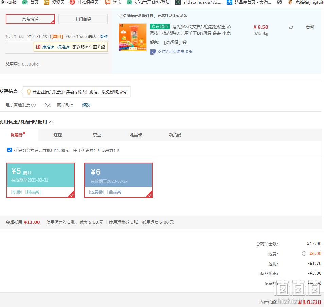Click the ¥ 8.50 product price
This screenshot has height=307, width=324.
pyautogui.click(x=260, y=27)
